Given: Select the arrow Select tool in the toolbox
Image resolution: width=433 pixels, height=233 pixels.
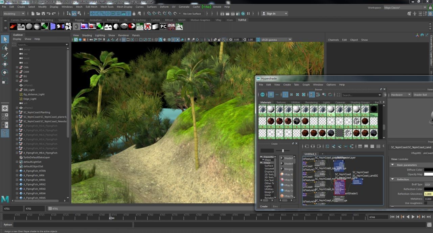Looking at the screenshot, I should click(5, 40).
